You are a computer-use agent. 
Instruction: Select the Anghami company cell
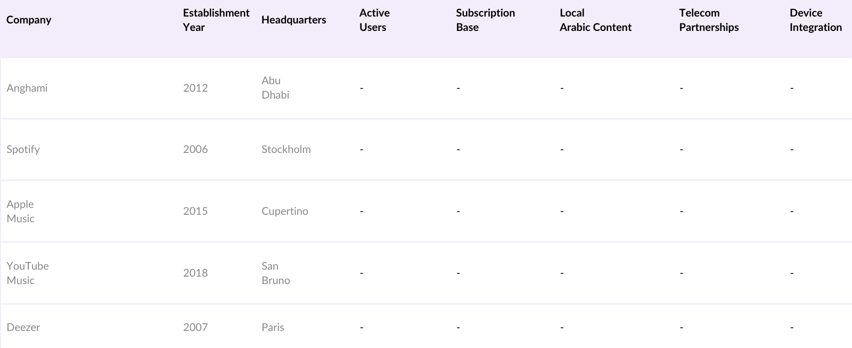coord(27,88)
